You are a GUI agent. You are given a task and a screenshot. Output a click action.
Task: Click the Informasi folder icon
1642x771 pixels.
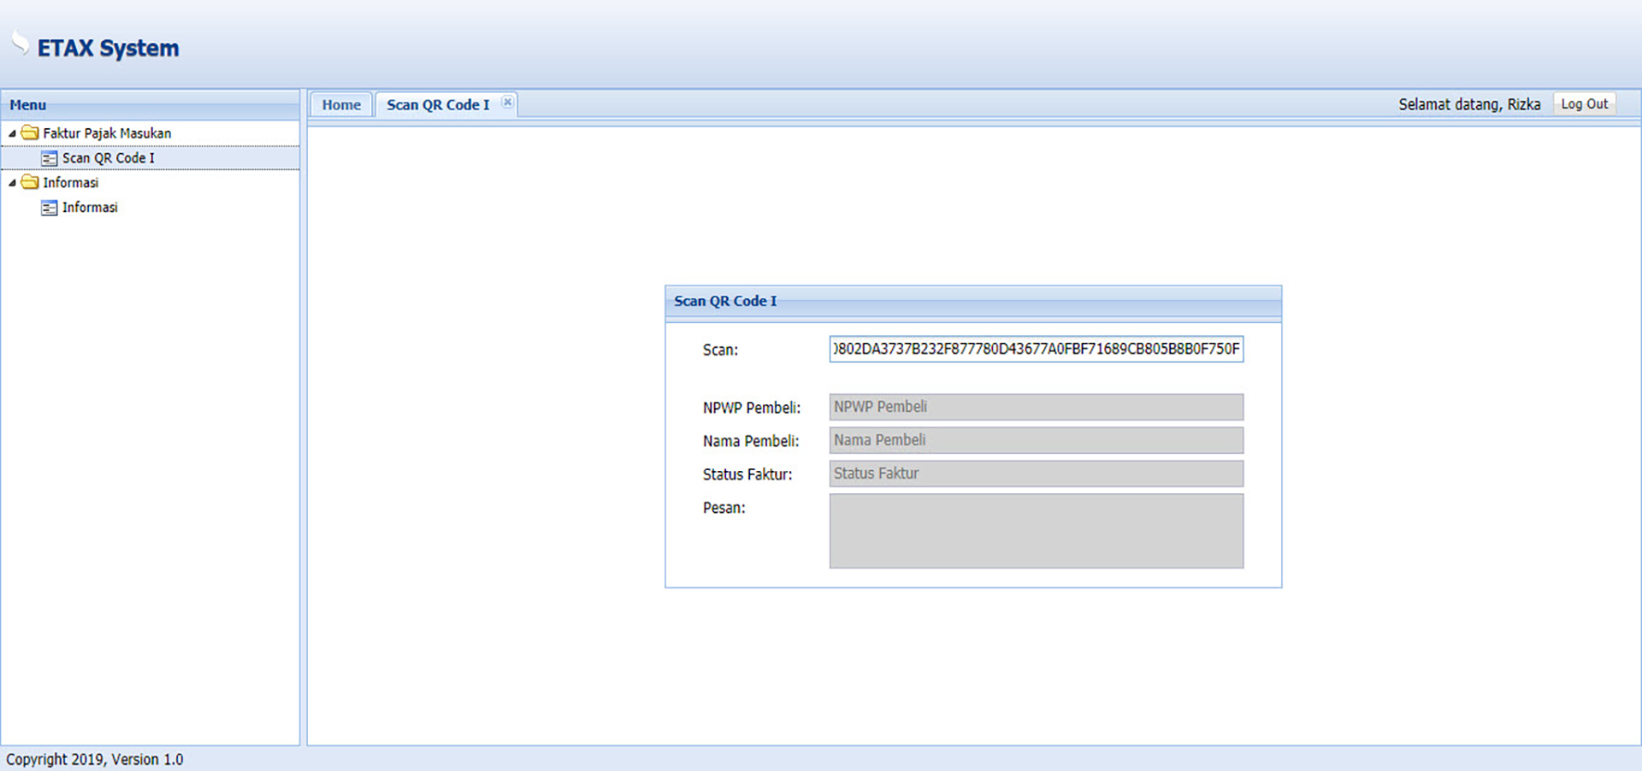(30, 183)
